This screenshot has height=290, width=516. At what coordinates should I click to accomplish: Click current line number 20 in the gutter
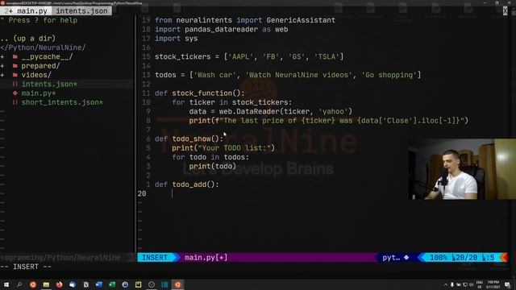(x=142, y=193)
